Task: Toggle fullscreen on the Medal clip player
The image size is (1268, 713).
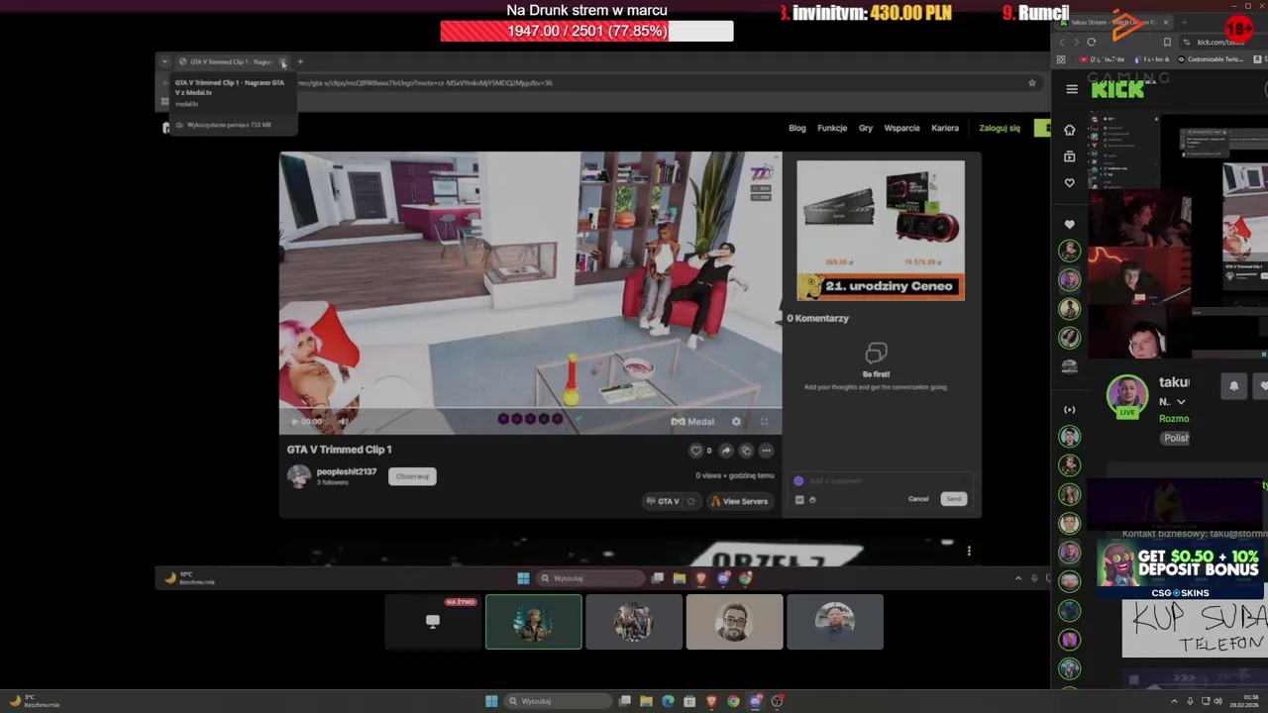Action: click(764, 422)
